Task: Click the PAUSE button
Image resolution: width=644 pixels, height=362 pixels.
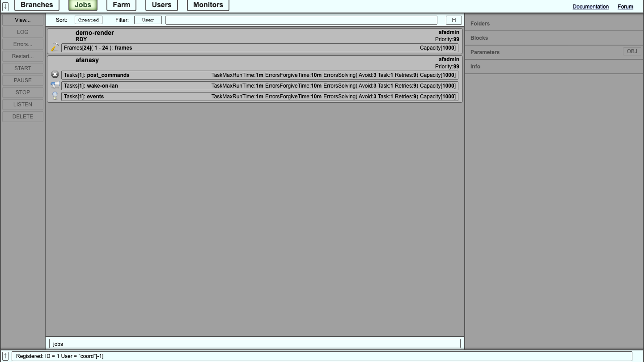Action: (23, 80)
